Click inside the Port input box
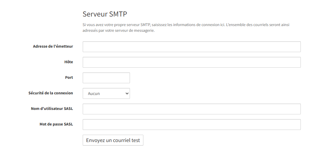This screenshot has width=334, height=149. (106, 78)
